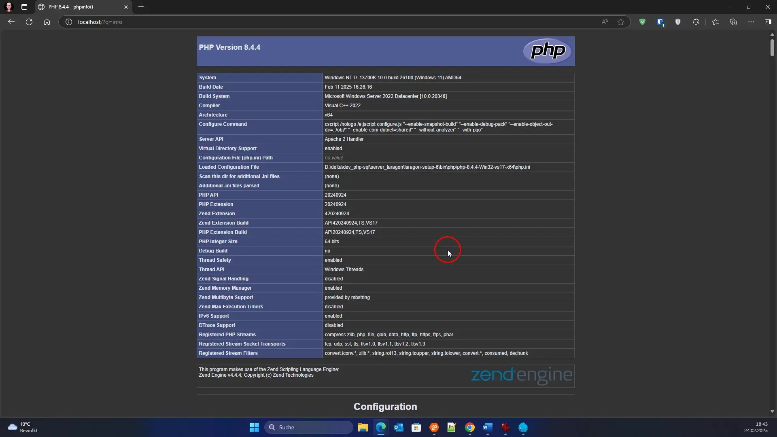
Task: Click the page scrollbar up arrow
Action: pyautogui.click(x=772, y=35)
